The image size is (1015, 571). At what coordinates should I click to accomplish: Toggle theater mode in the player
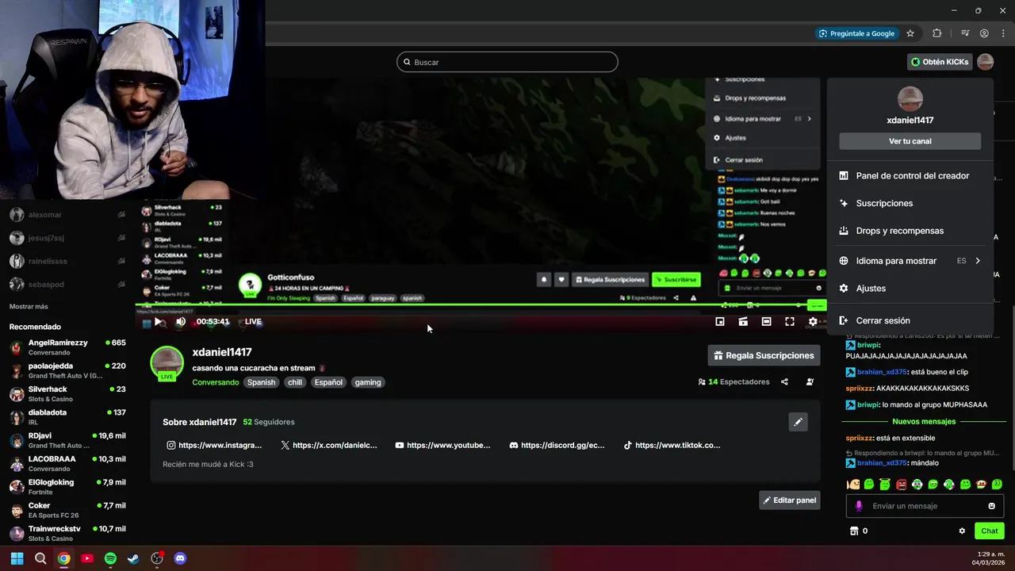click(766, 321)
